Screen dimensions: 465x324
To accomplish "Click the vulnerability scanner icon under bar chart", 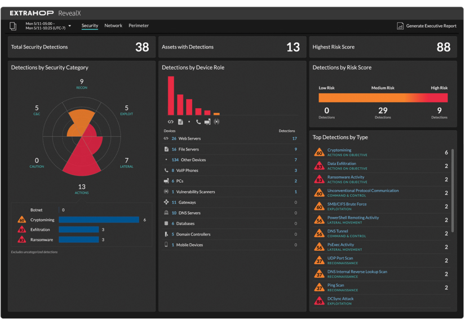I will (217, 122).
